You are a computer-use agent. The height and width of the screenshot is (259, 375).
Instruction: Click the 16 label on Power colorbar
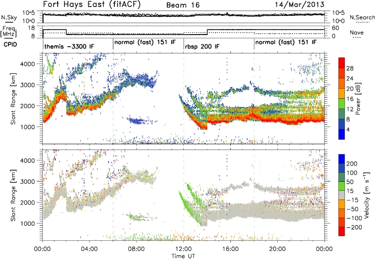click(350, 99)
